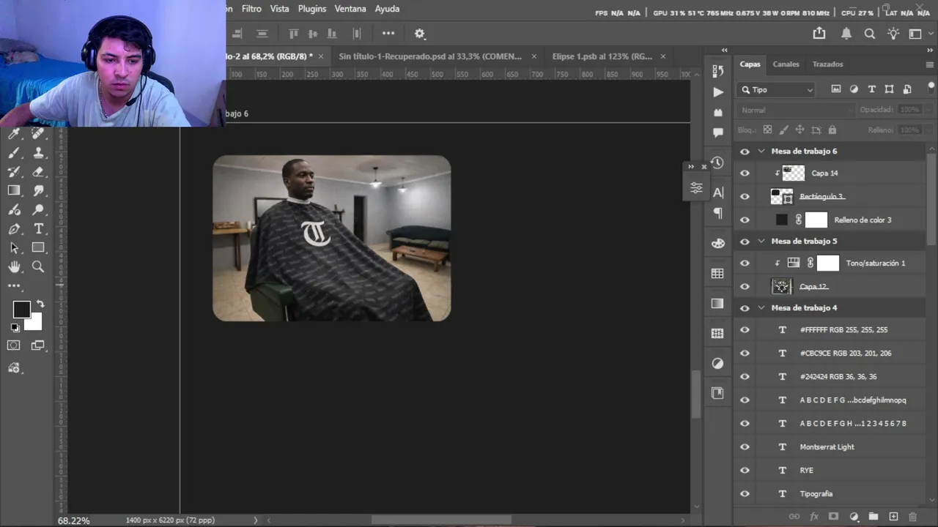Hide the Capa 14 layer
This screenshot has height=527, width=938.
[x=745, y=173]
